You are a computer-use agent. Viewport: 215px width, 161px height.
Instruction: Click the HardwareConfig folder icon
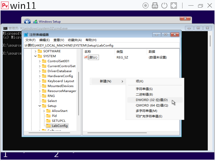click(x=44, y=76)
